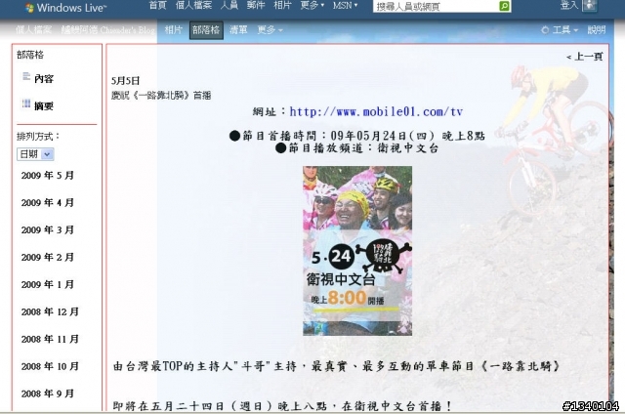Click the 5月5日 post date text
Viewport: 625px width, 414px height.
coord(125,81)
